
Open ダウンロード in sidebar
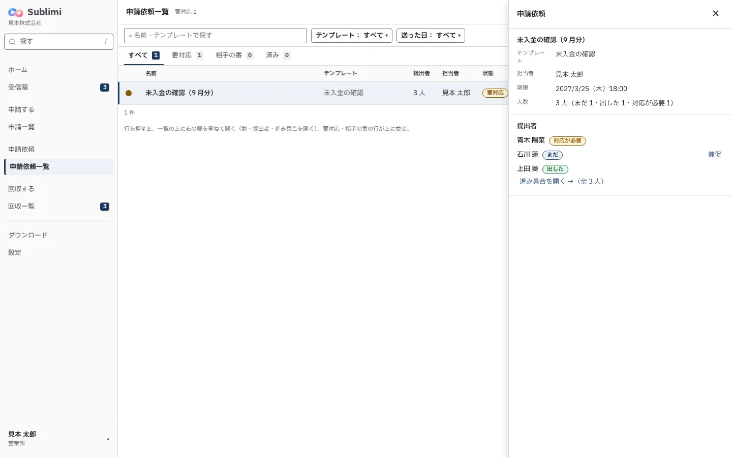[x=58, y=236]
